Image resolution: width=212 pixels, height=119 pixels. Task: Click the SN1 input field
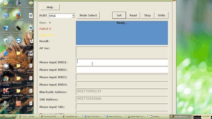[122, 107]
